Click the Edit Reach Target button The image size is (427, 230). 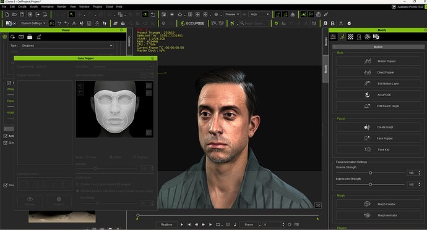pos(379,106)
